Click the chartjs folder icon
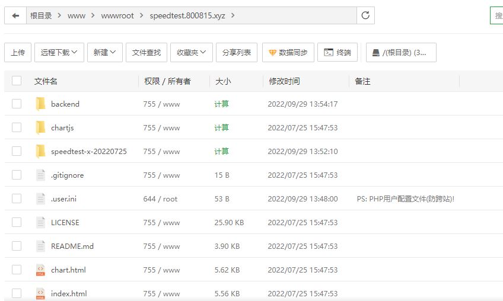 pyautogui.click(x=40, y=128)
